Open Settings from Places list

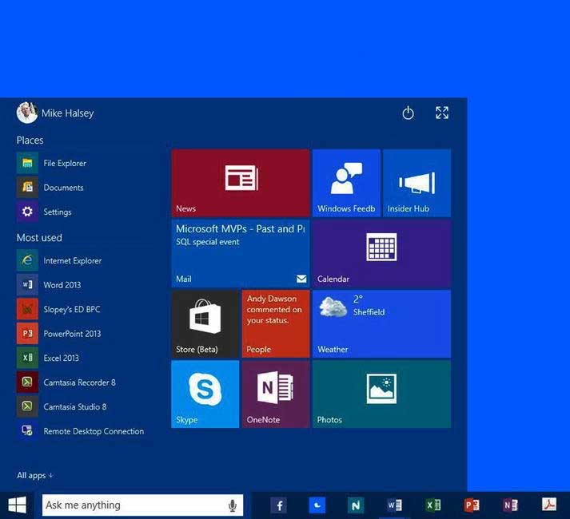(57, 212)
